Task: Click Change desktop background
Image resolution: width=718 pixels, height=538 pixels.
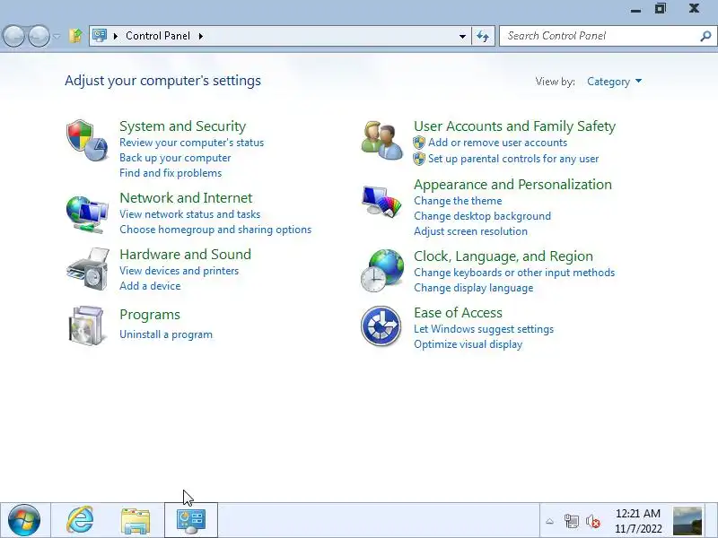Action: coord(482,216)
